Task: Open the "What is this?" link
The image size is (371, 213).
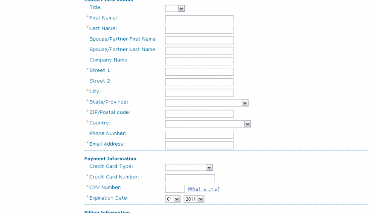Action: (203, 189)
